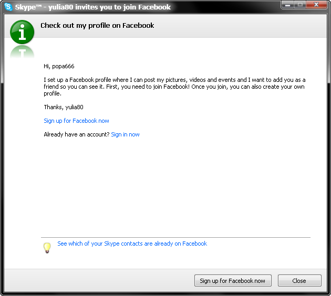This screenshot has height=296, width=331.
Task: Click the text 'Thanks, yulia80'
Action: tap(64, 107)
